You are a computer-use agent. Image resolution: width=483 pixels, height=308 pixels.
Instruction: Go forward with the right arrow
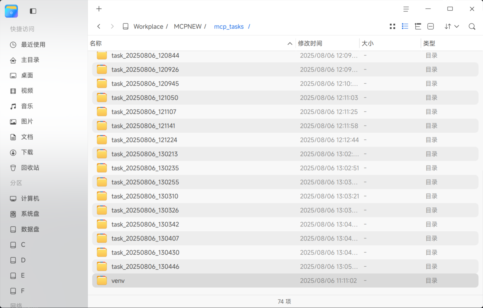point(112,26)
